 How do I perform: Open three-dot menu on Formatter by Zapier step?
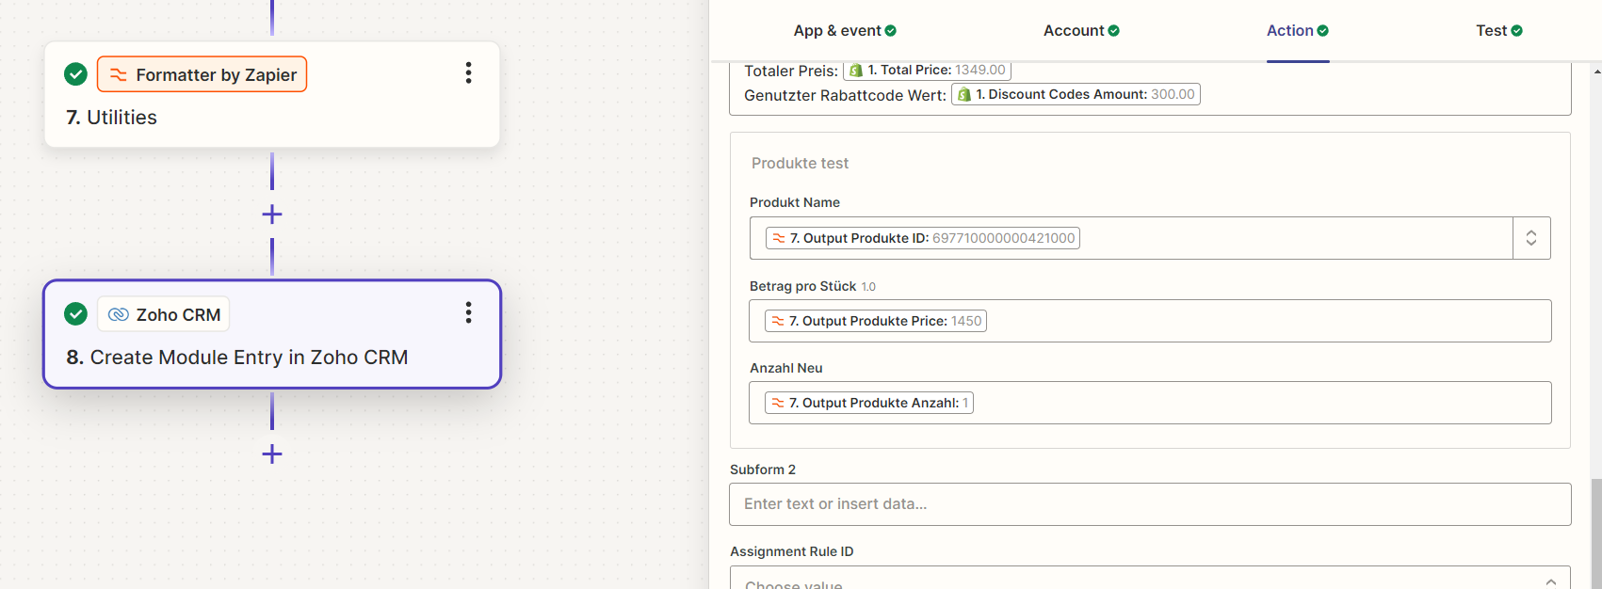pyautogui.click(x=468, y=73)
